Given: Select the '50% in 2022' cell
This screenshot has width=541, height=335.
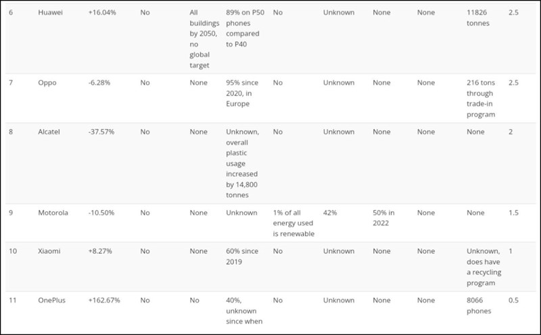Looking at the screenshot, I should tap(383, 218).
